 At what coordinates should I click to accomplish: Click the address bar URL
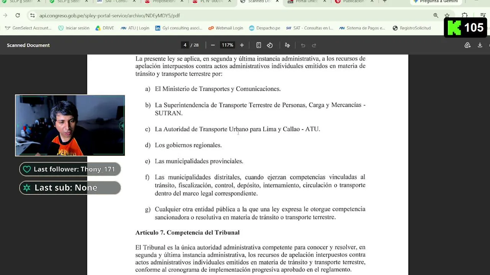pyautogui.click(x=109, y=16)
